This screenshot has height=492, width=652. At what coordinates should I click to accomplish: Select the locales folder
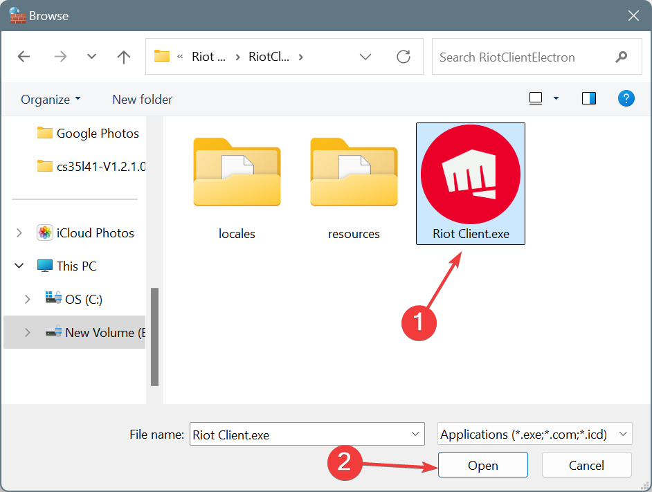(237, 189)
